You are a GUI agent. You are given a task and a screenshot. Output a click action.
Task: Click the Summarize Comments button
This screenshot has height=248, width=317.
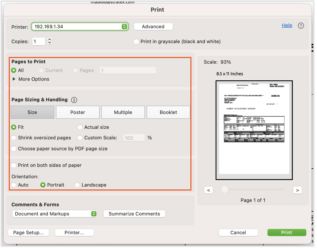pyautogui.click(x=134, y=213)
